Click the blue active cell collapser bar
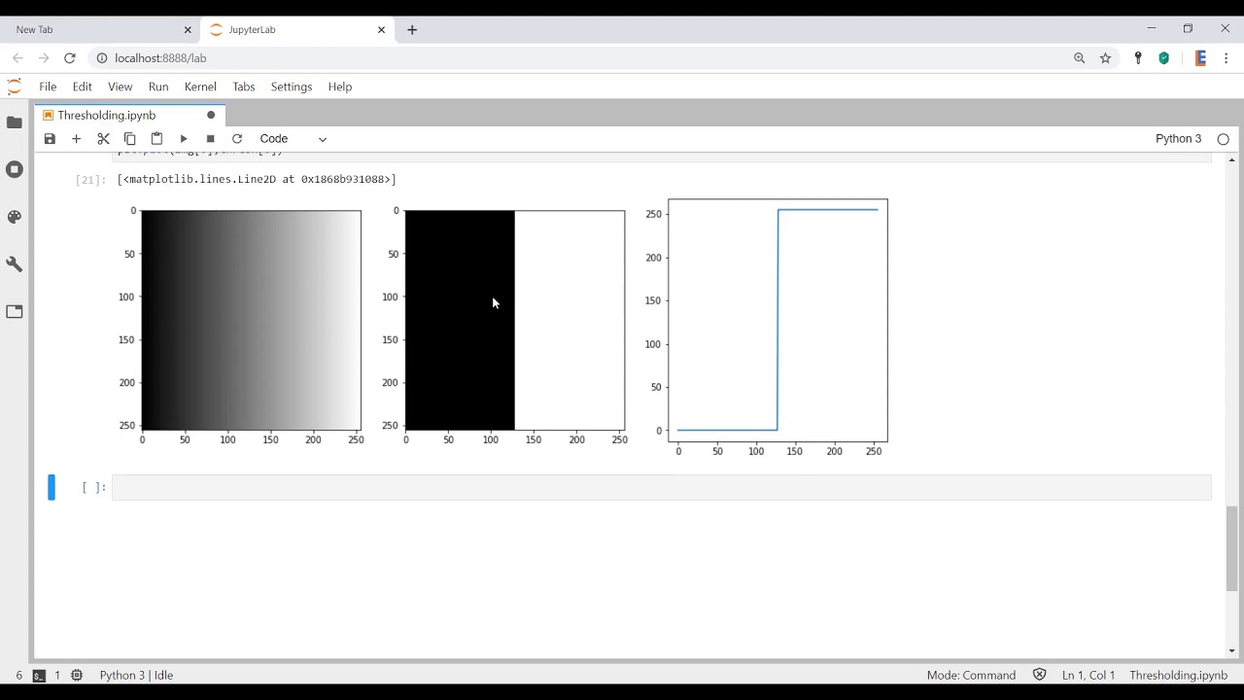This screenshot has width=1244, height=700. coord(52,487)
